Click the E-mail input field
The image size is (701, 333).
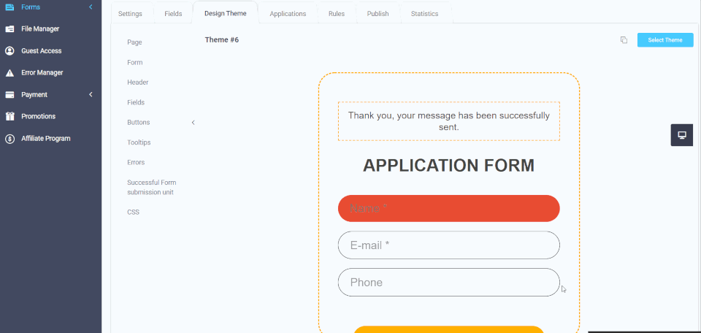pyautogui.click(x=448, y=245)
